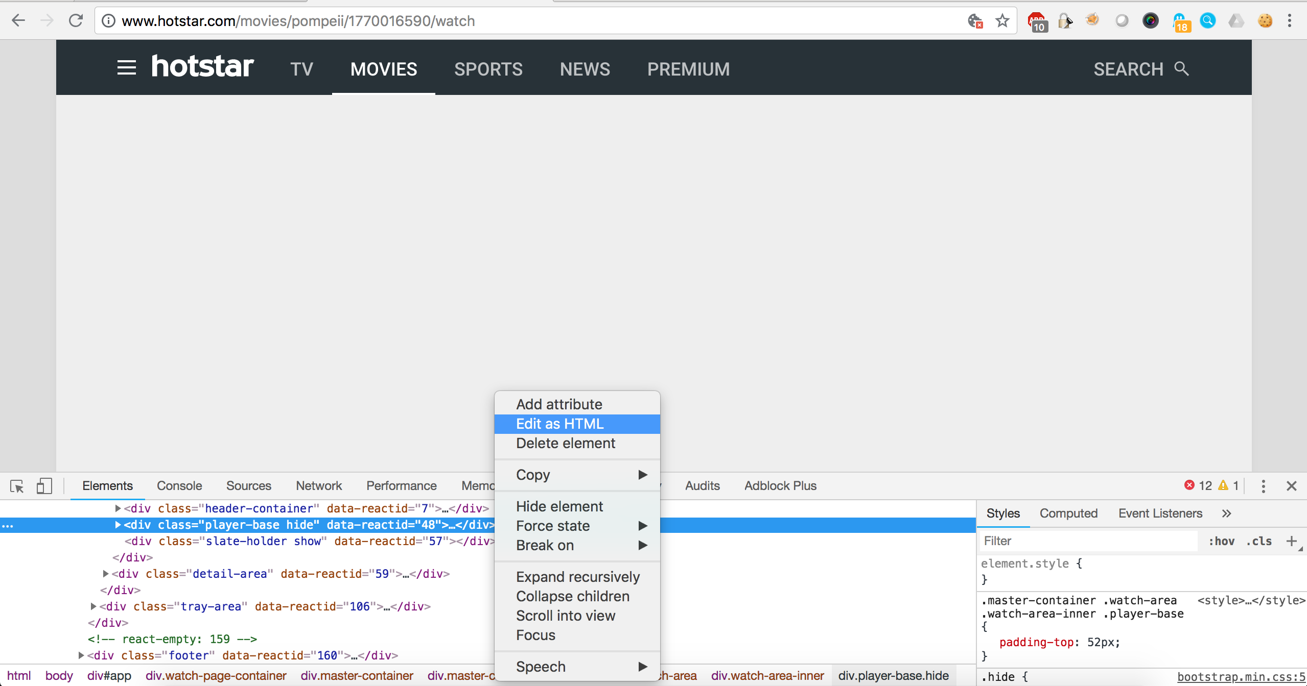
Task: Toggle .cls element classes panel
Action: coord(1259,541)
